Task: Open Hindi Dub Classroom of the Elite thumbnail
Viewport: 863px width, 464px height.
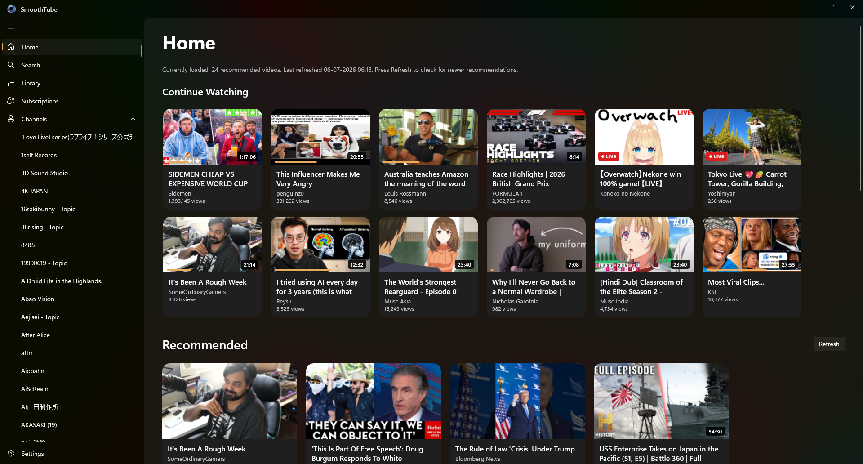Action: click(x=644, y=244)
